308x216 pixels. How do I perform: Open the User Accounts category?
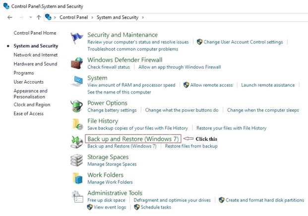click(28, 82)
